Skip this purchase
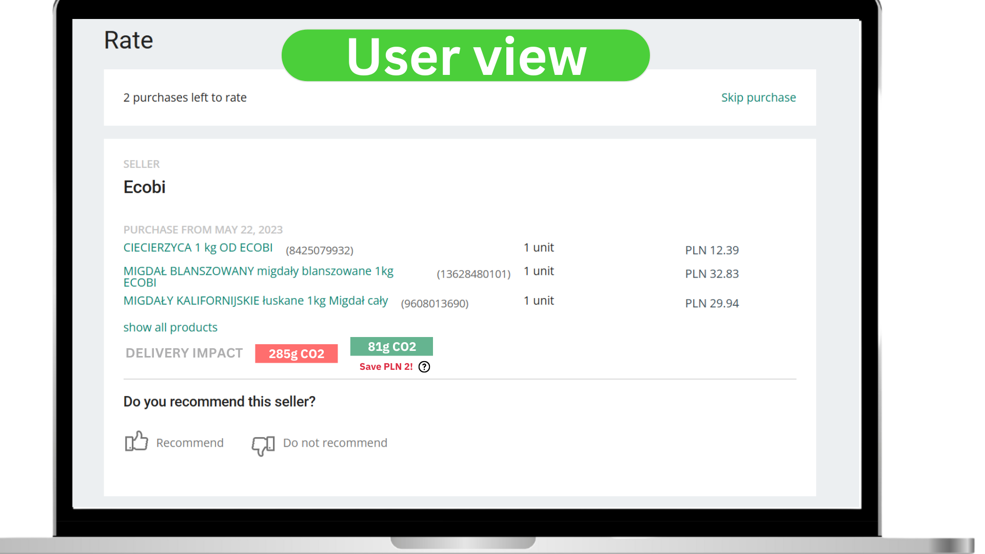 (758, 97)
